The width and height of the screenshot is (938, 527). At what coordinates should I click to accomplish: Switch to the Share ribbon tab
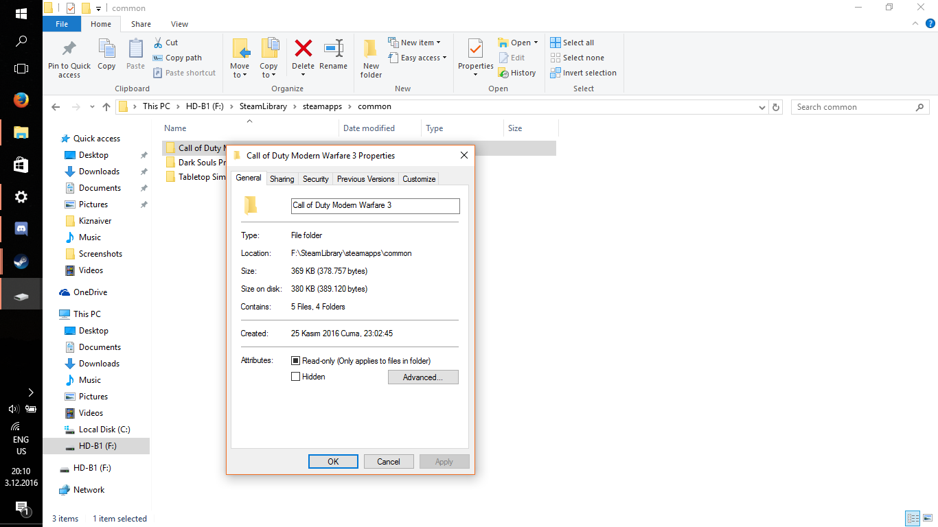[141, 24]
